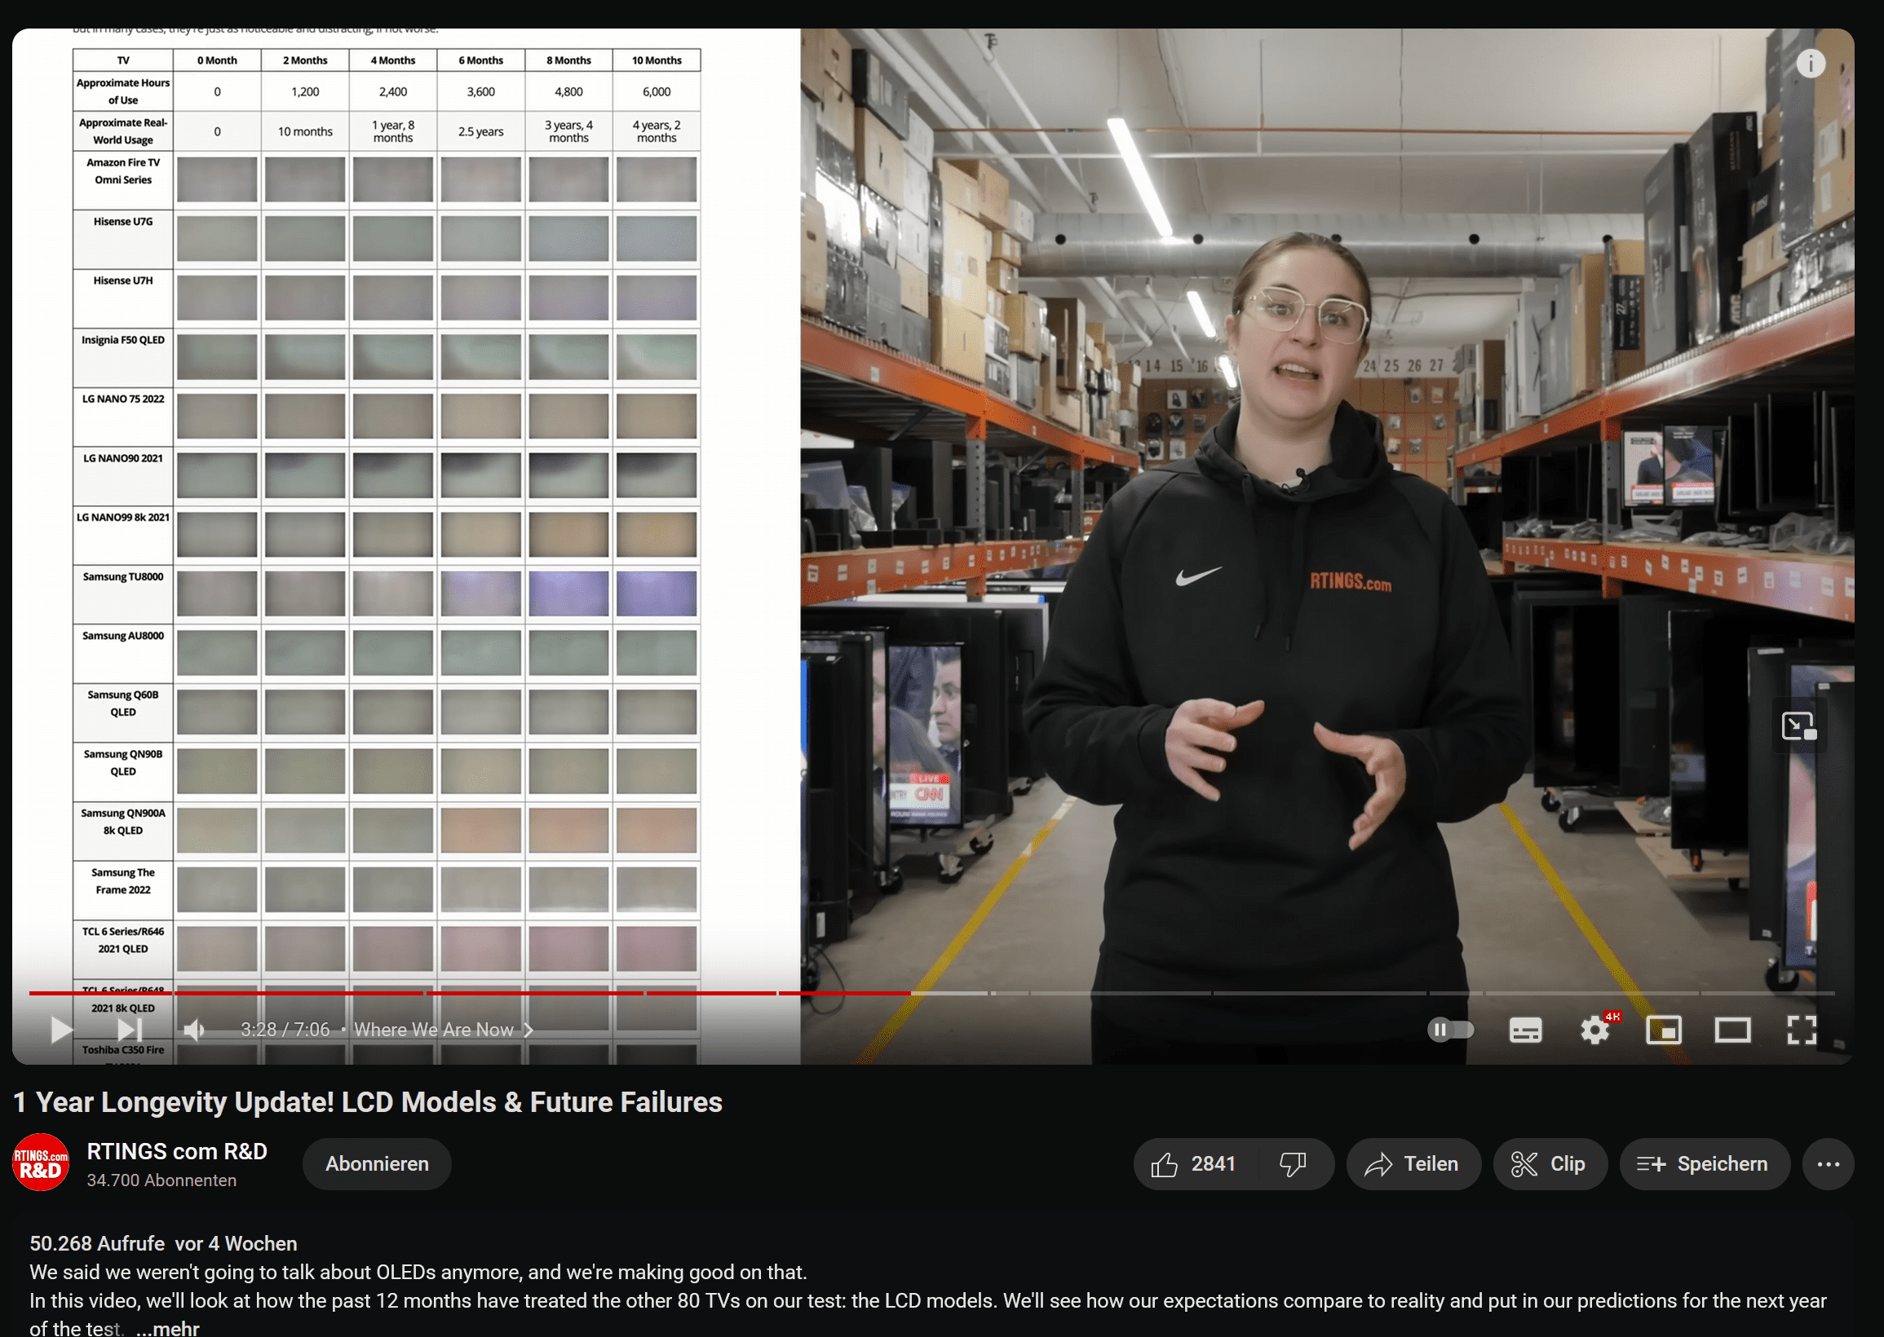Open the RTINGS com R&D channel name link
The image size is (1884, 1337).
coord(177,1151)
